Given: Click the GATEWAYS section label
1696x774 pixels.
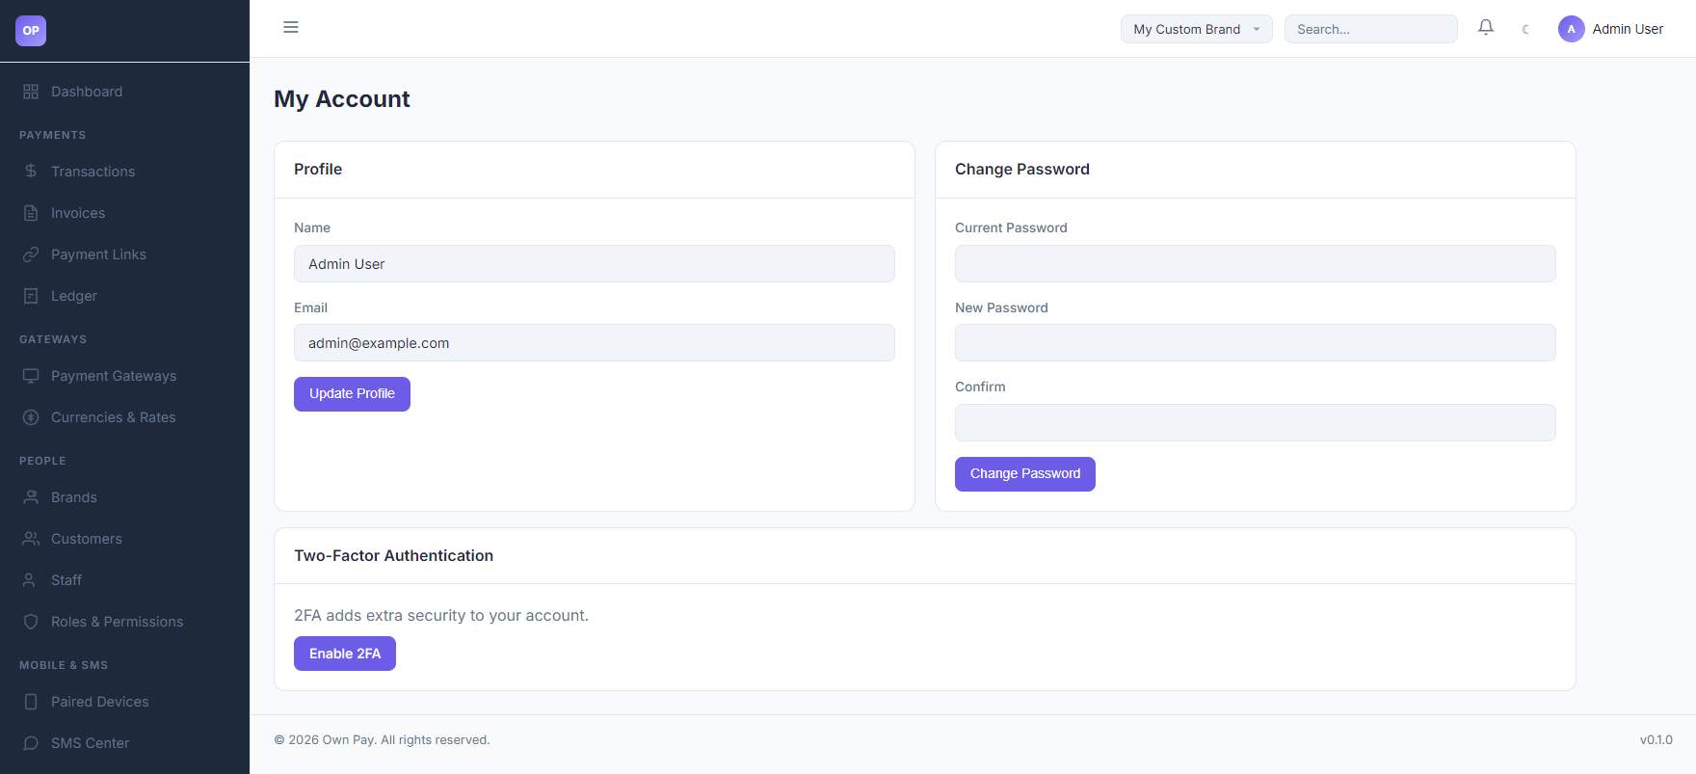Looking at the screenshot, I should point(53,339).
